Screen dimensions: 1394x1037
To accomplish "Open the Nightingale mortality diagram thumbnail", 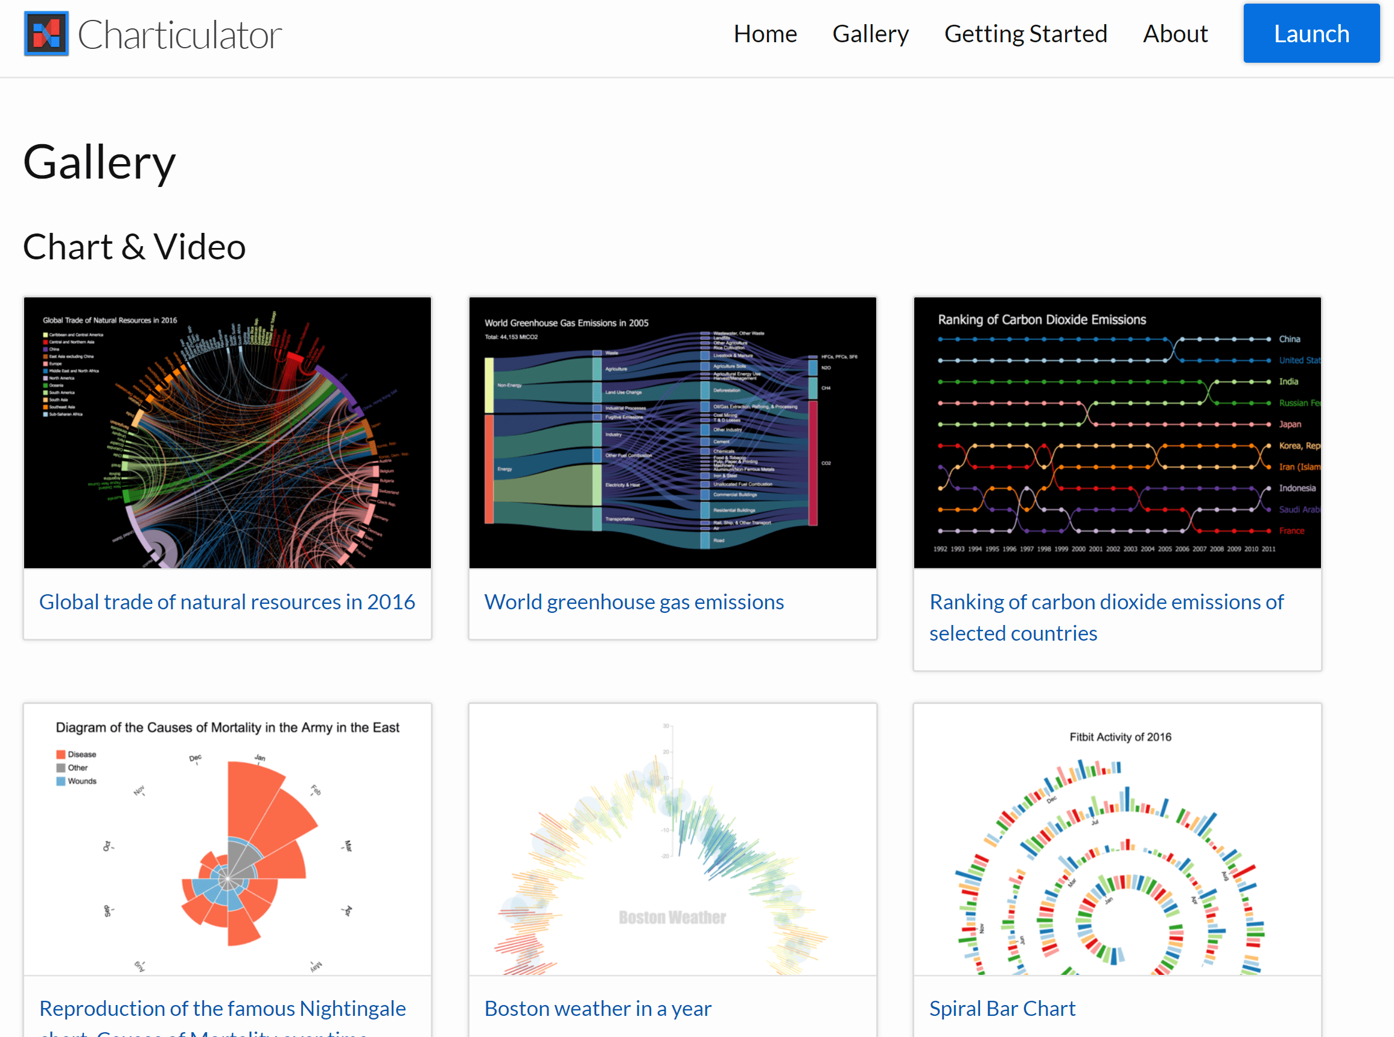I will (x=228, y=839).
